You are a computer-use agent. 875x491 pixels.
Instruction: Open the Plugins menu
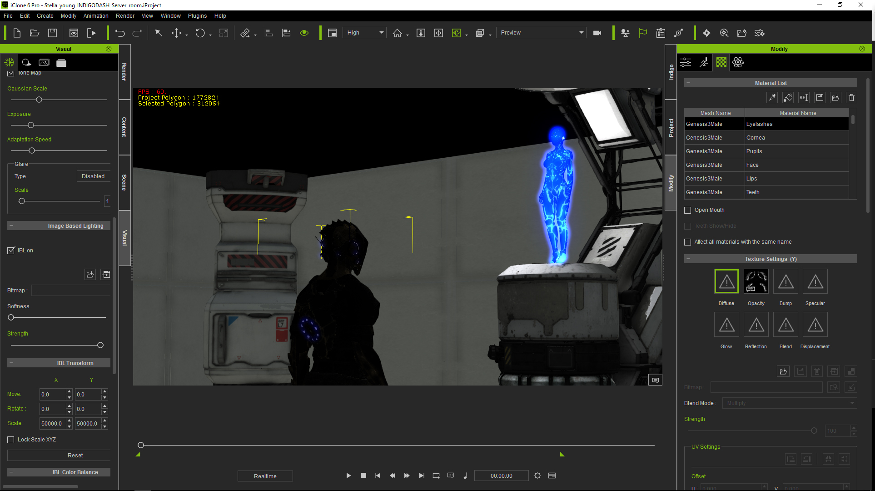(x=197, y=15)
